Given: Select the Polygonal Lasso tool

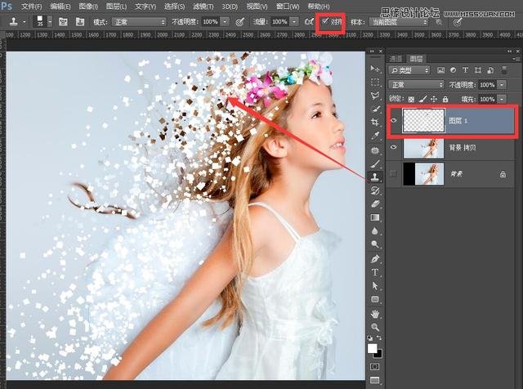Looking at the screenshot, I should [375, 96].
